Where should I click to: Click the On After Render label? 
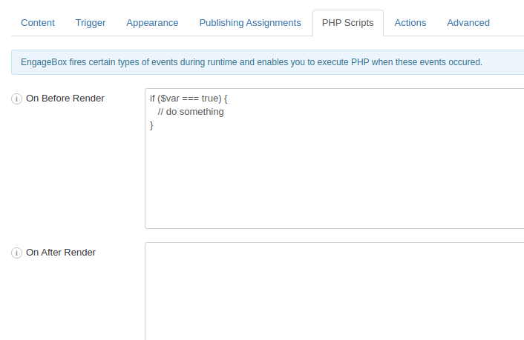pos(61,253)
